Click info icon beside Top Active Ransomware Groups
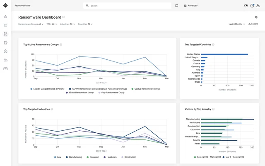 (61, 44)
